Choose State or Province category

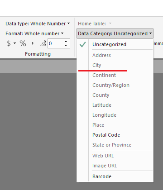click(115, 145)
